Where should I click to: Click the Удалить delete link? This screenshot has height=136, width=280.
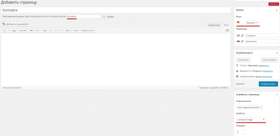[240, 84]
